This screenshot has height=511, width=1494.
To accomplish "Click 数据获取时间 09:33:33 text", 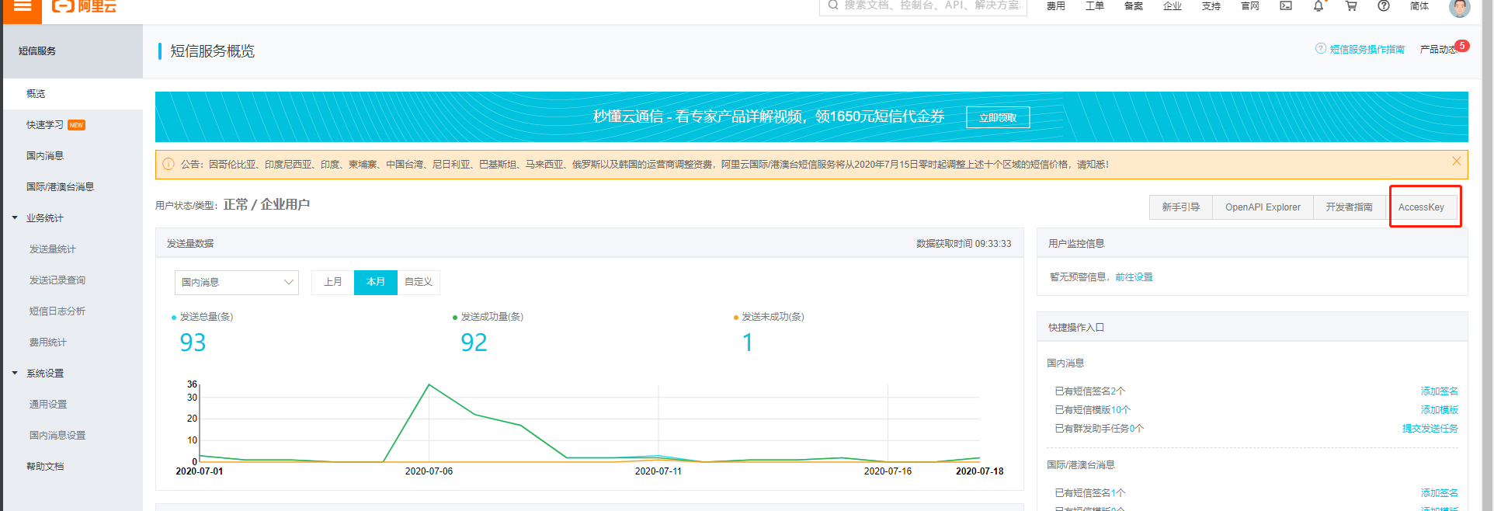I will click(964, 244).
